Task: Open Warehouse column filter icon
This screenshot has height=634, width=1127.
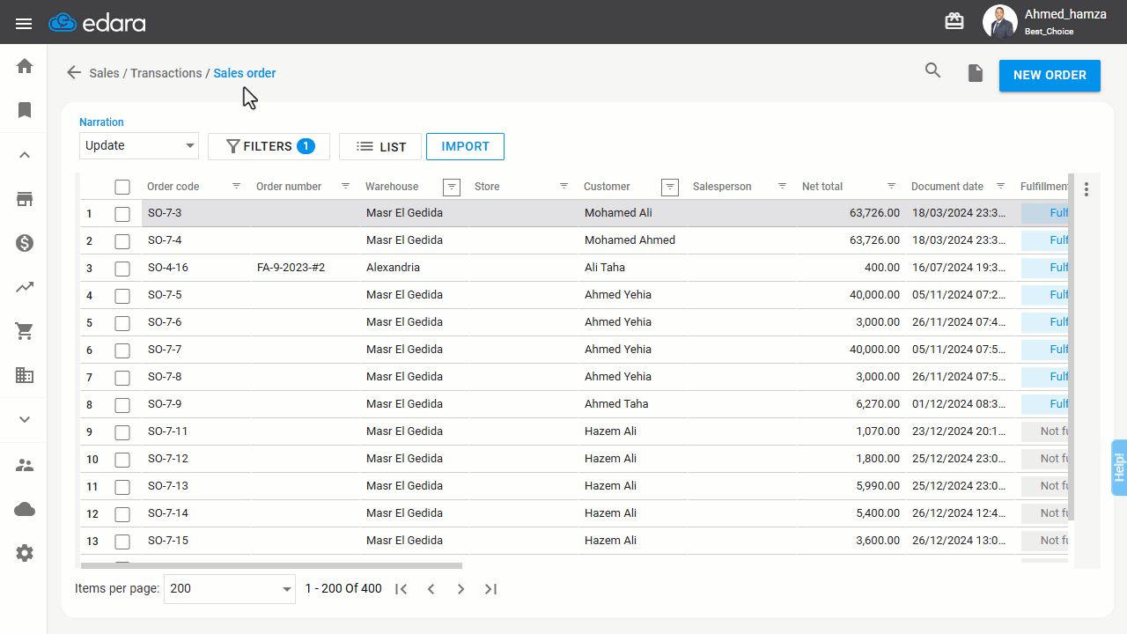Action: 452,187
